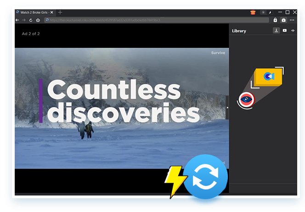Open the home page
The height and width of the screenshot is (212, 305).
coord(38,20)
